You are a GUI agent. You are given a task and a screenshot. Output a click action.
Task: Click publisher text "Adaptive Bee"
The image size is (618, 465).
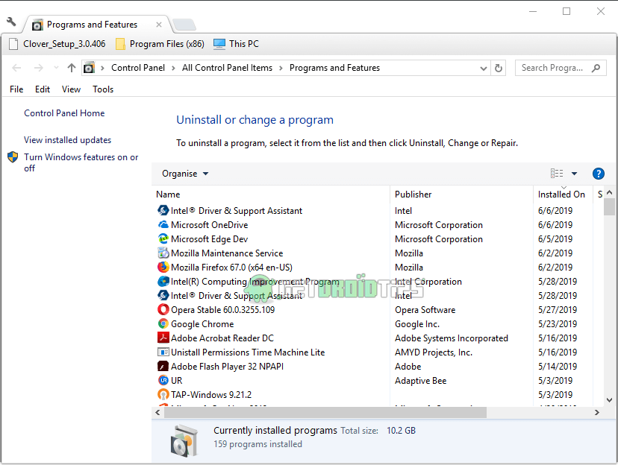[x=420, y=381]
